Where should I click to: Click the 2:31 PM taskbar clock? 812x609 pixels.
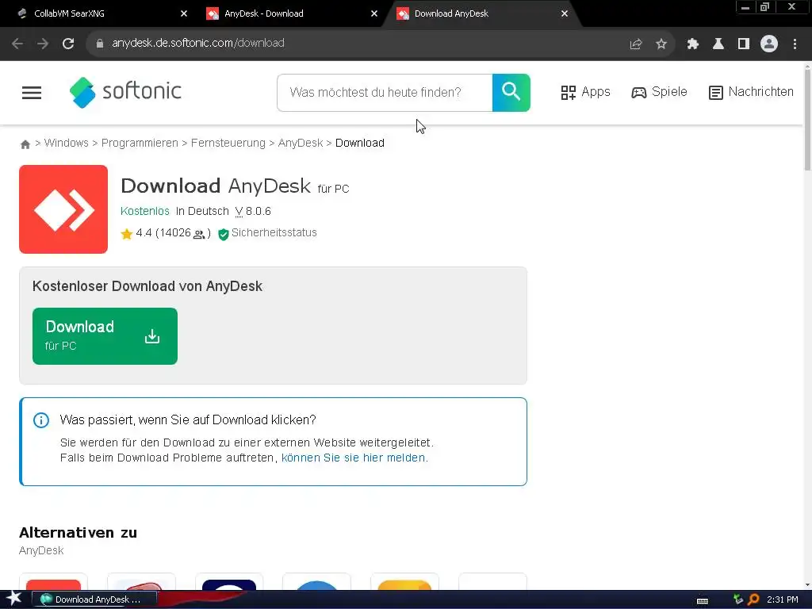782,599
